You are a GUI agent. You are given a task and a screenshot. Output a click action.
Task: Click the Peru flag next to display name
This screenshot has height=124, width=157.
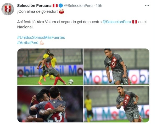tap(55, 5)
